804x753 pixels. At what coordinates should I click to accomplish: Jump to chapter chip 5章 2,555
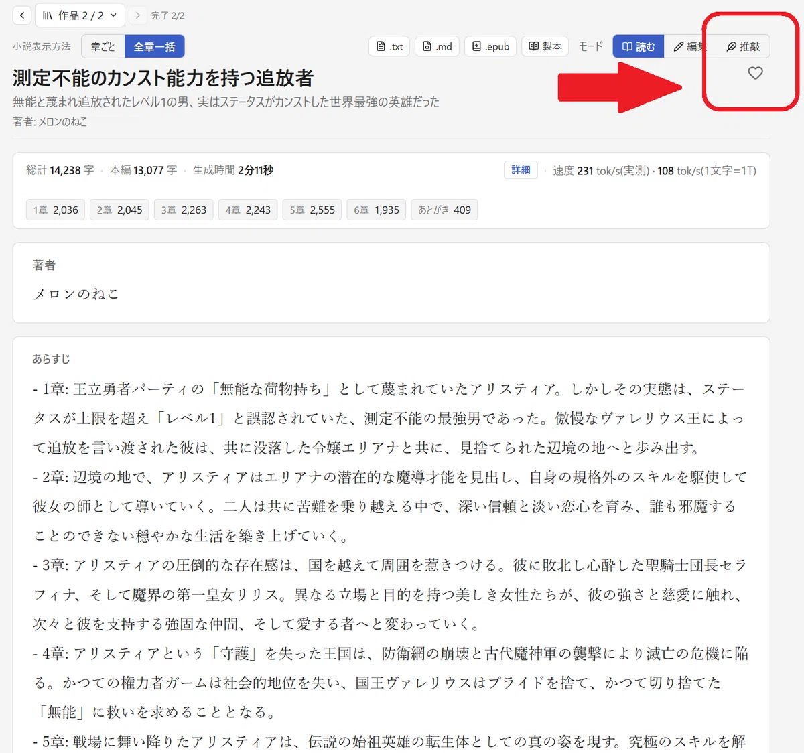(312, 210)
